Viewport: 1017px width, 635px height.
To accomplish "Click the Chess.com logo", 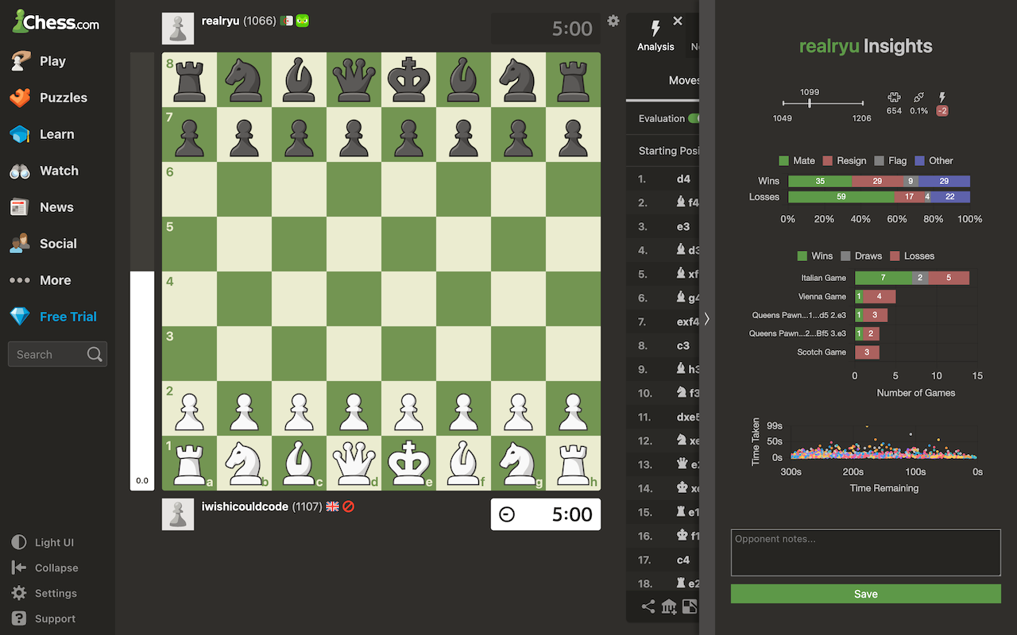I will (x=56, y=22).
